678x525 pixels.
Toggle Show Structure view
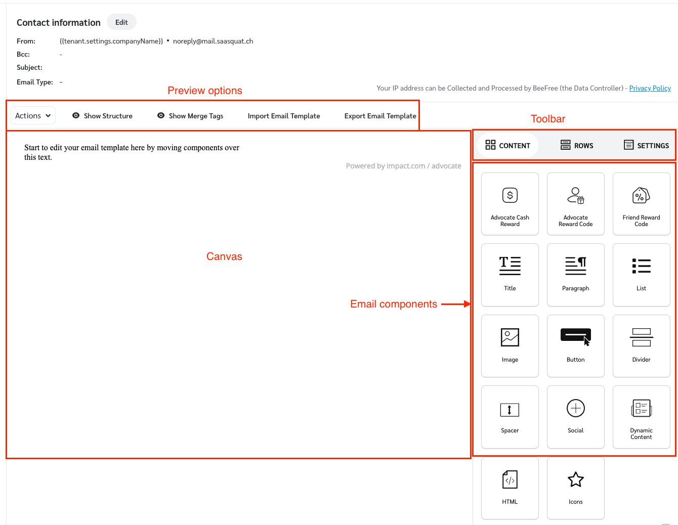click(103, 116)
